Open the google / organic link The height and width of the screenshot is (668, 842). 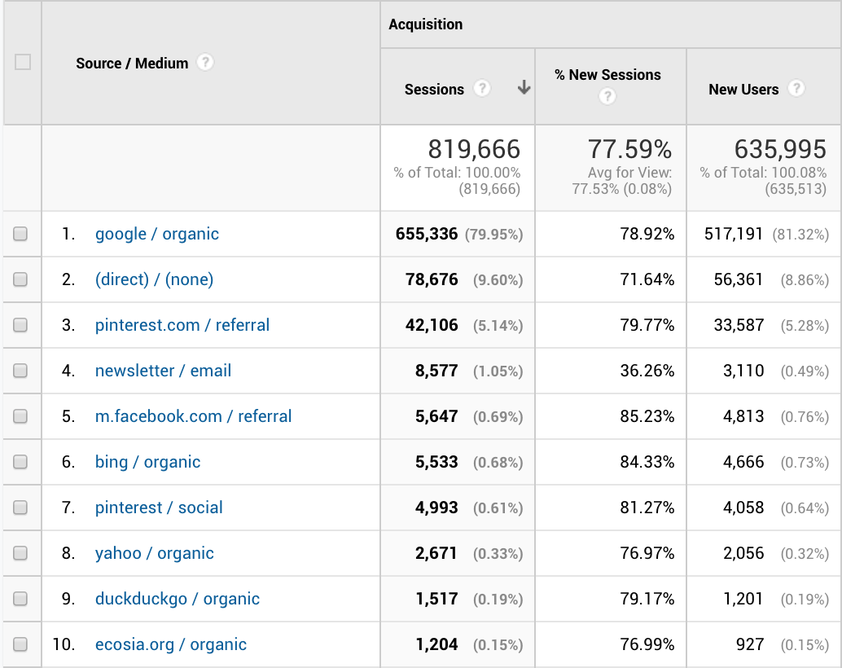157,235
